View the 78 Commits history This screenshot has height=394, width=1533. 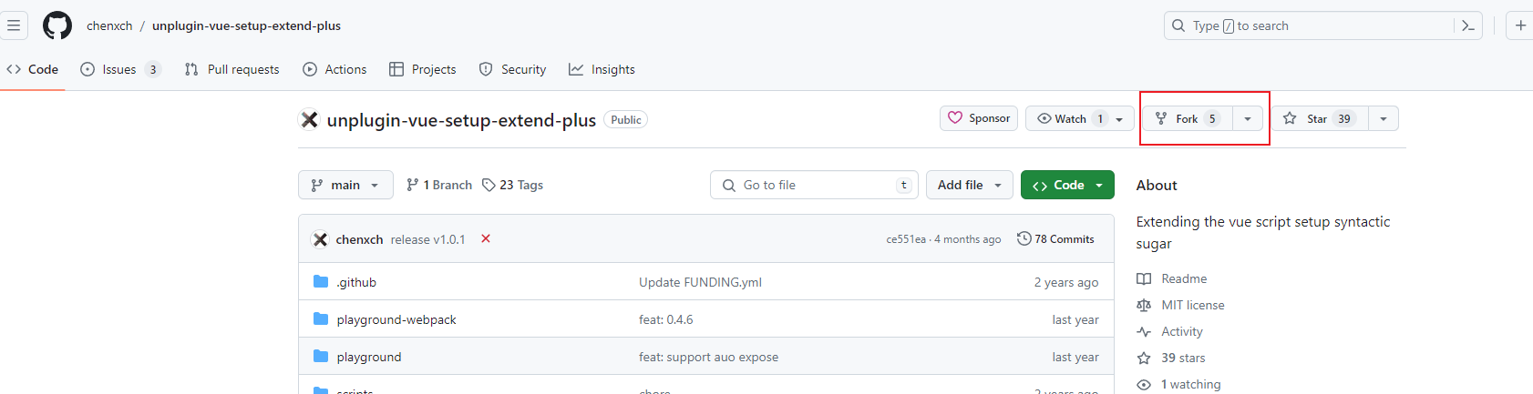(x=1055, y=238)
